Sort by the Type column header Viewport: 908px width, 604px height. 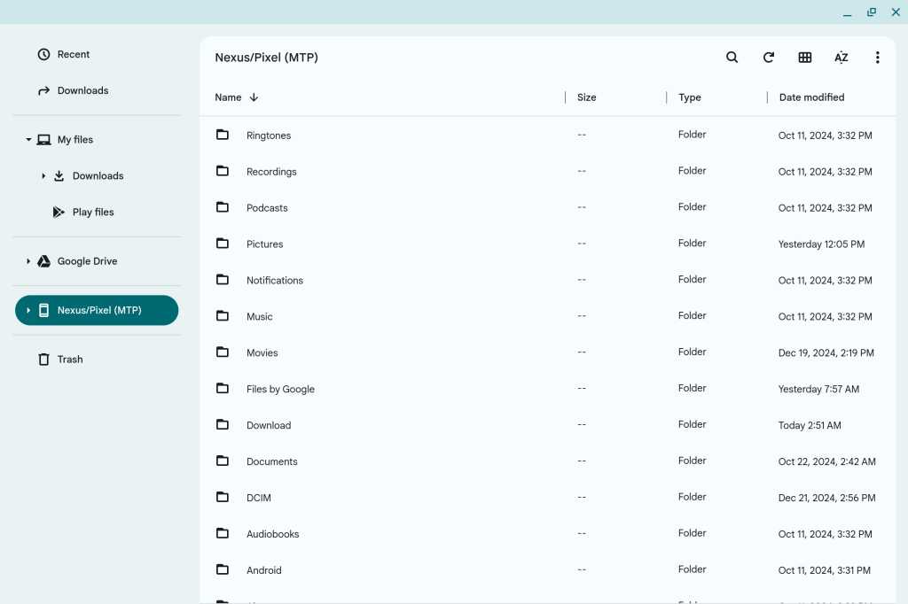(690, 97)
